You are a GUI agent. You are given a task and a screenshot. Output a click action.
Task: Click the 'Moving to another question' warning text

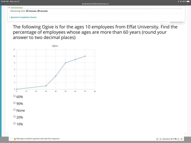pos(38,139)
